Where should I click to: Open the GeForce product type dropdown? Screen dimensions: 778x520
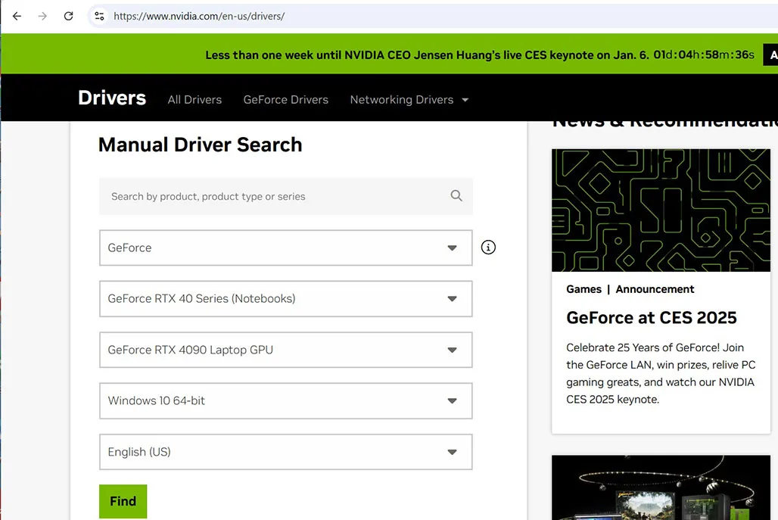point(286,248)
